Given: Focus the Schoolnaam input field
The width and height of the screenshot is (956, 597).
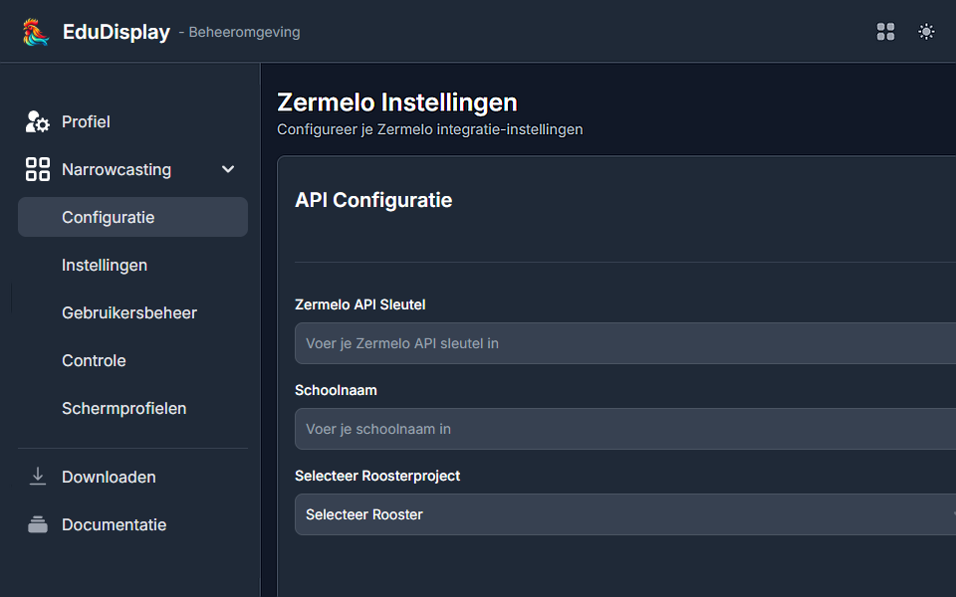Looking at the screenshot, I should click(x=625, y=429).
